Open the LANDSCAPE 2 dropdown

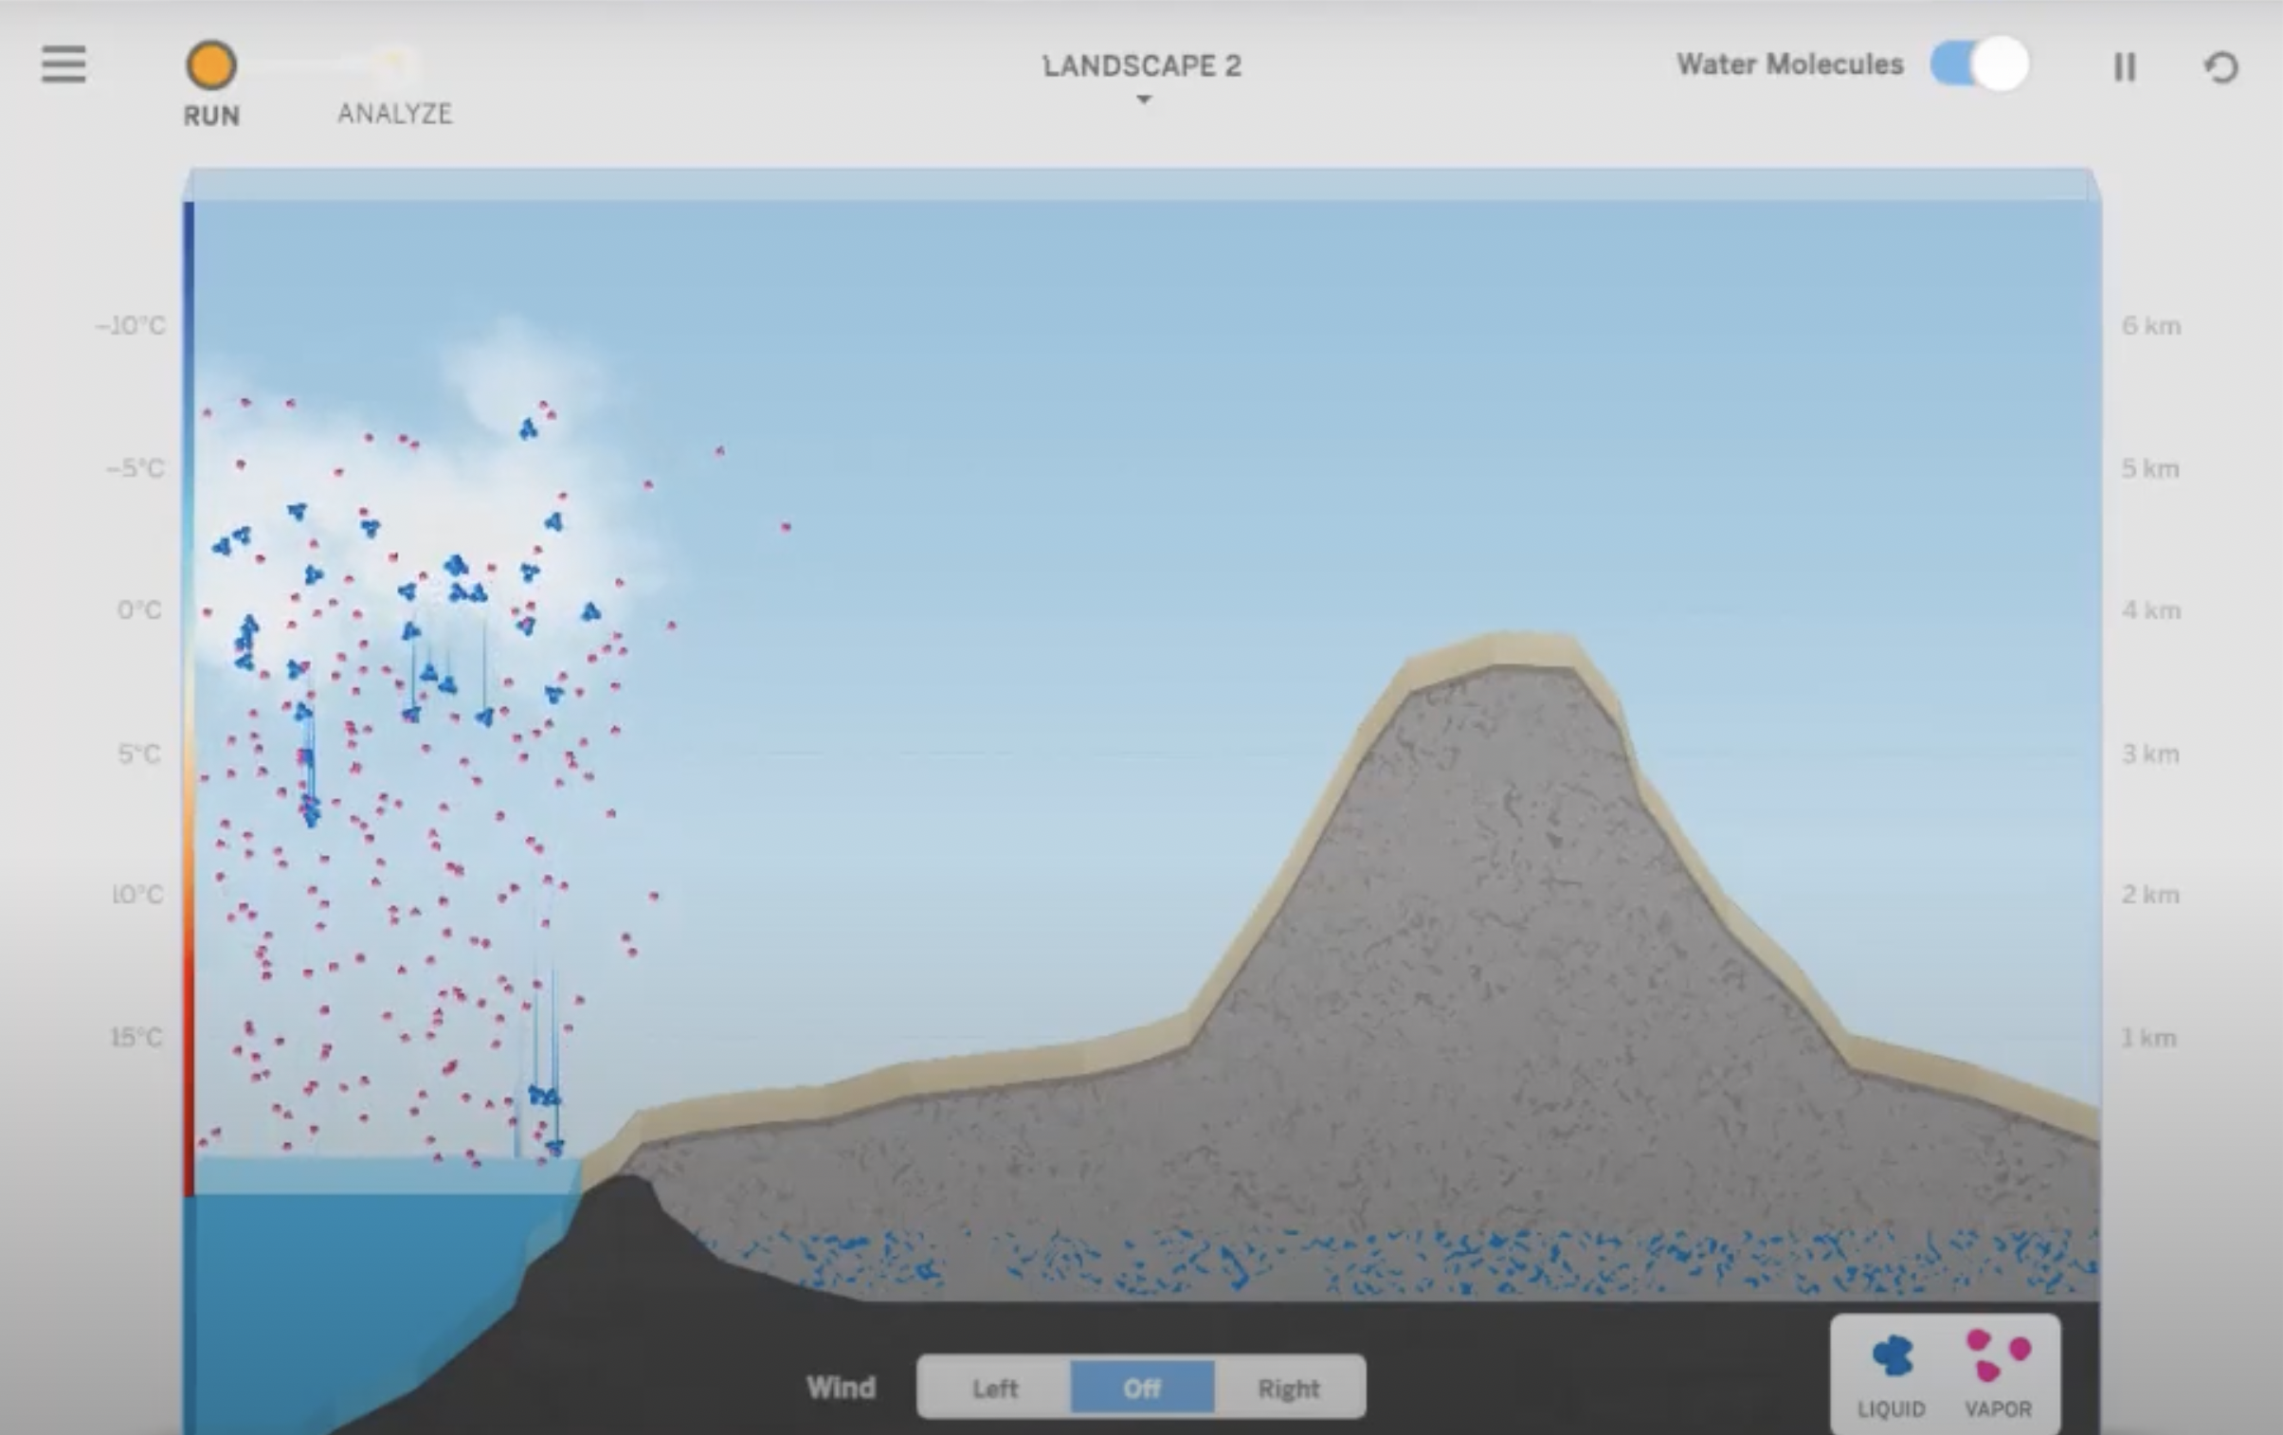[1141, 65]
